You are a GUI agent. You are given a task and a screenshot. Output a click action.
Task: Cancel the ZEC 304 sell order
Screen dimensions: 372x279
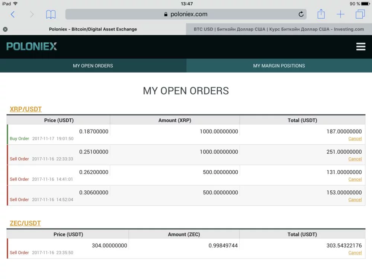point(355,253)
